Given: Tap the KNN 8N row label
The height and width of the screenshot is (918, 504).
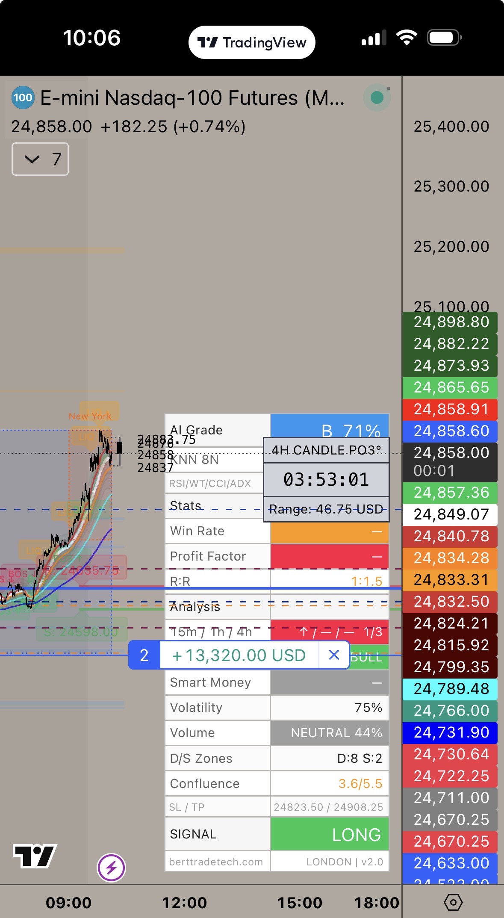Looking at the screenshot, I should pos(195,460).
